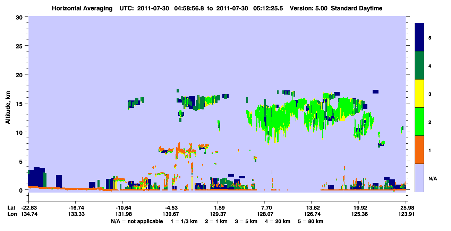The image size is (451, 231).
Task: Click the '2 = 1 km' legend text
Action: click(216, 221)
